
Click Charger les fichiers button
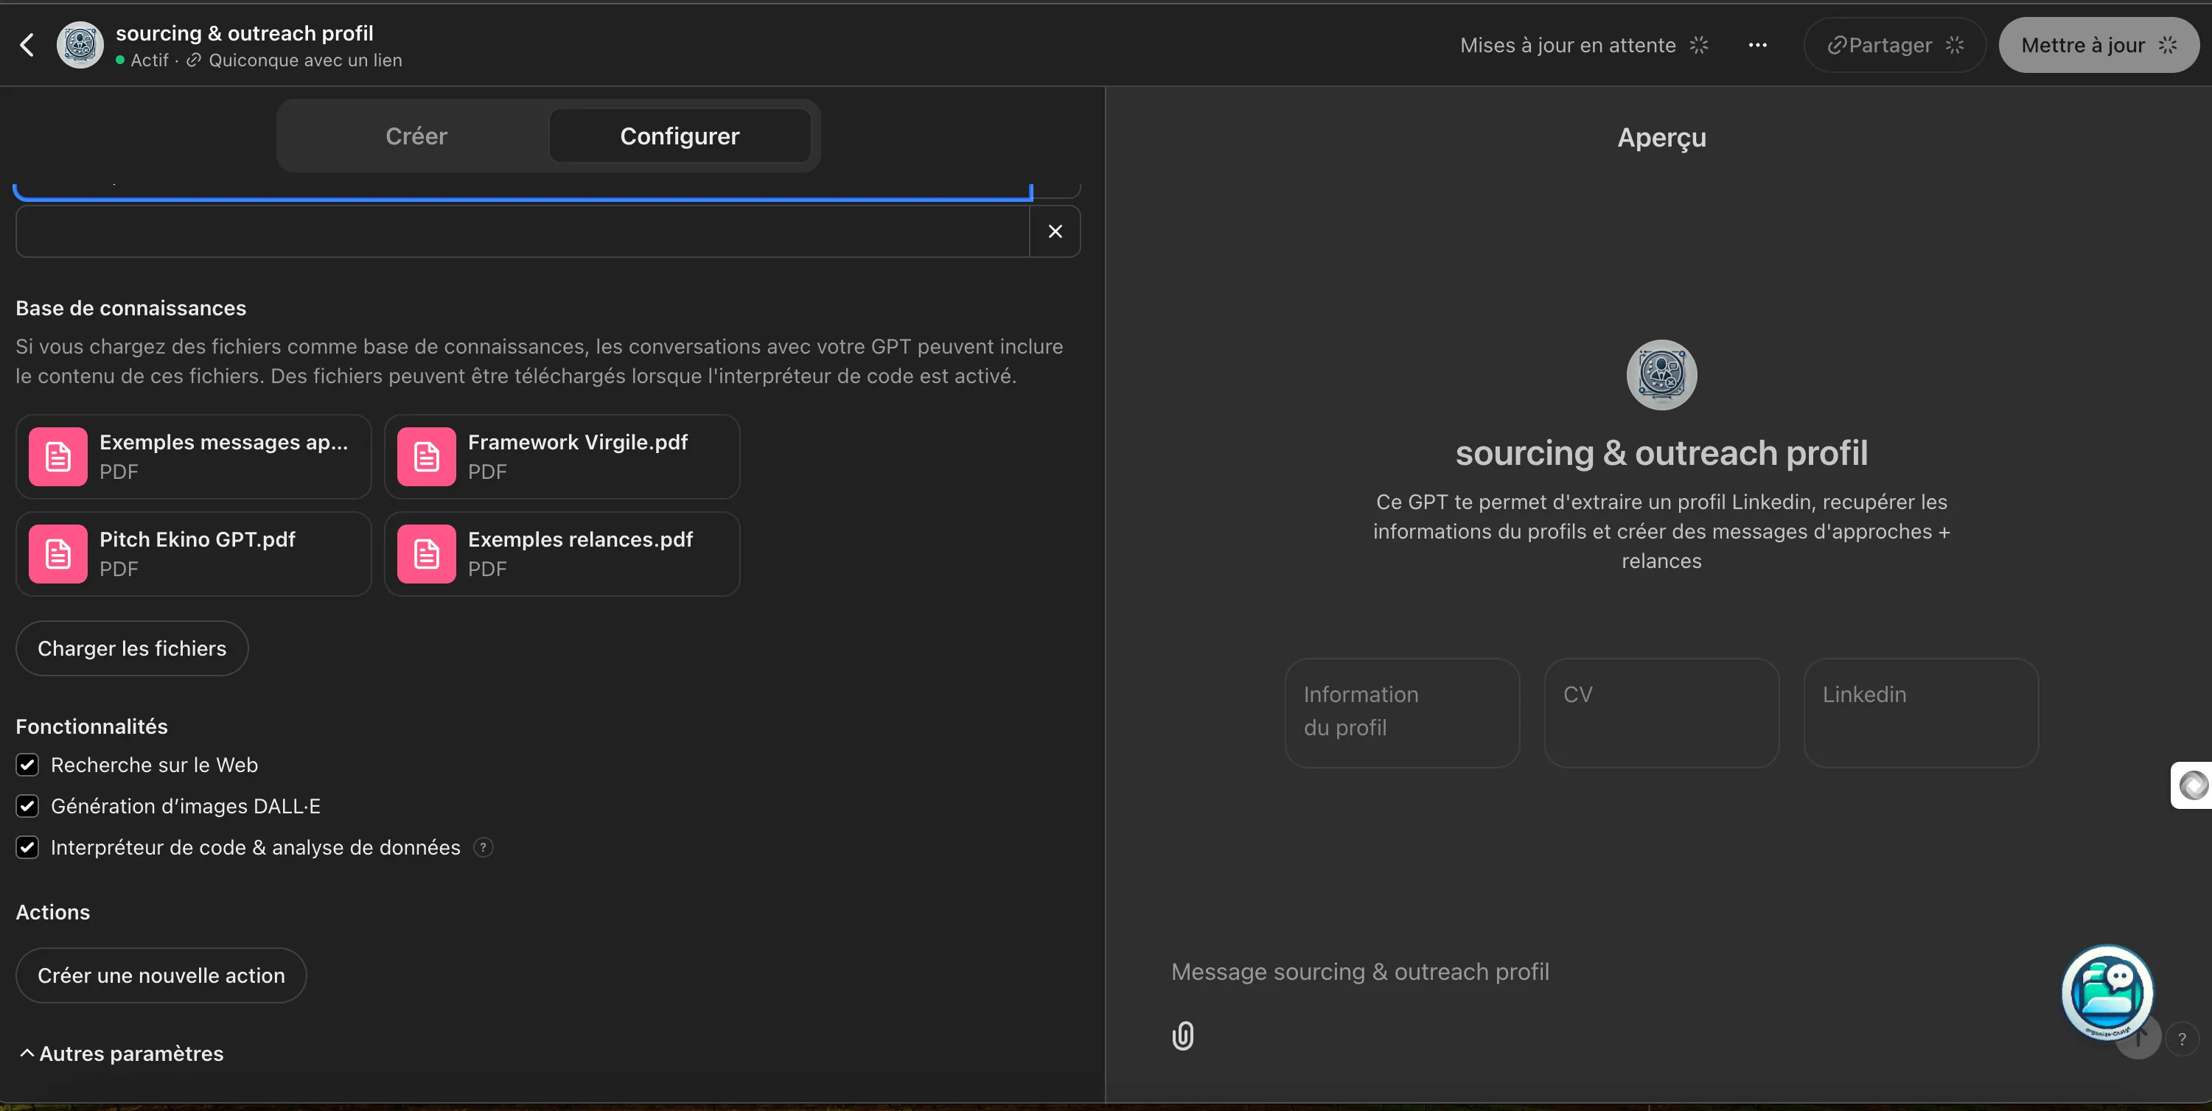click(x=132, y=648)
